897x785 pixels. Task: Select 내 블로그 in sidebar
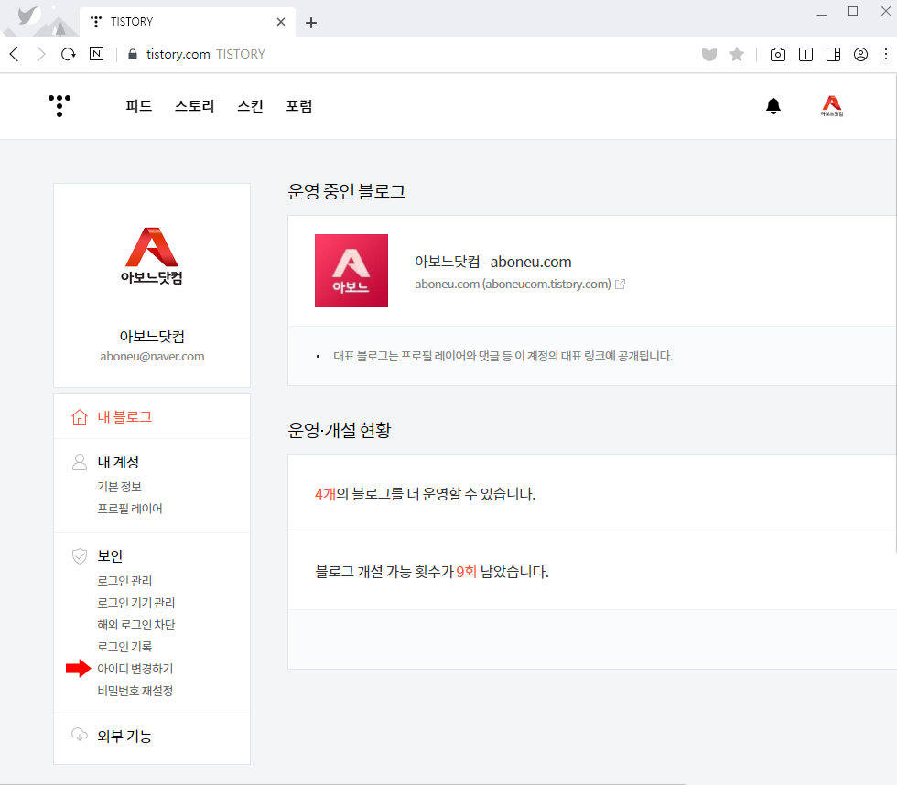click(x=124, y=417)
